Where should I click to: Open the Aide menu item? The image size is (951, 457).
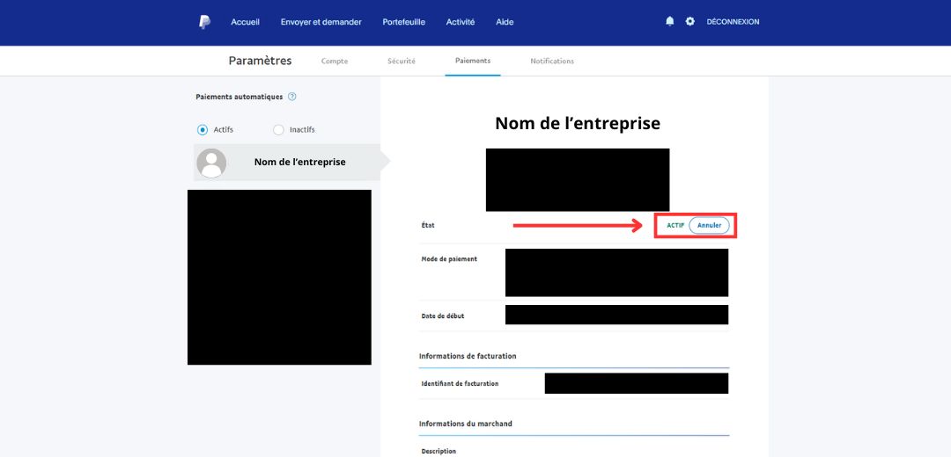pyautogui.click(x=505, y=22)
